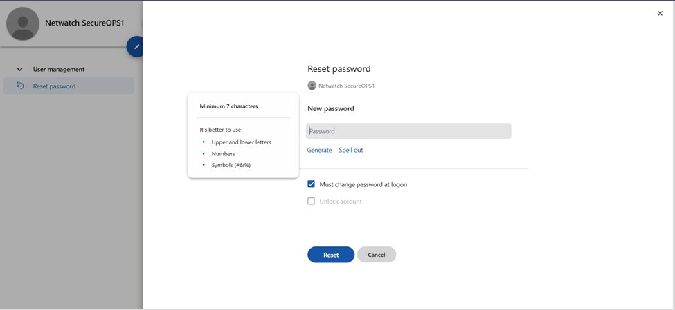
Task: Click the blue pencil edit icon
Action: (135, 46)
